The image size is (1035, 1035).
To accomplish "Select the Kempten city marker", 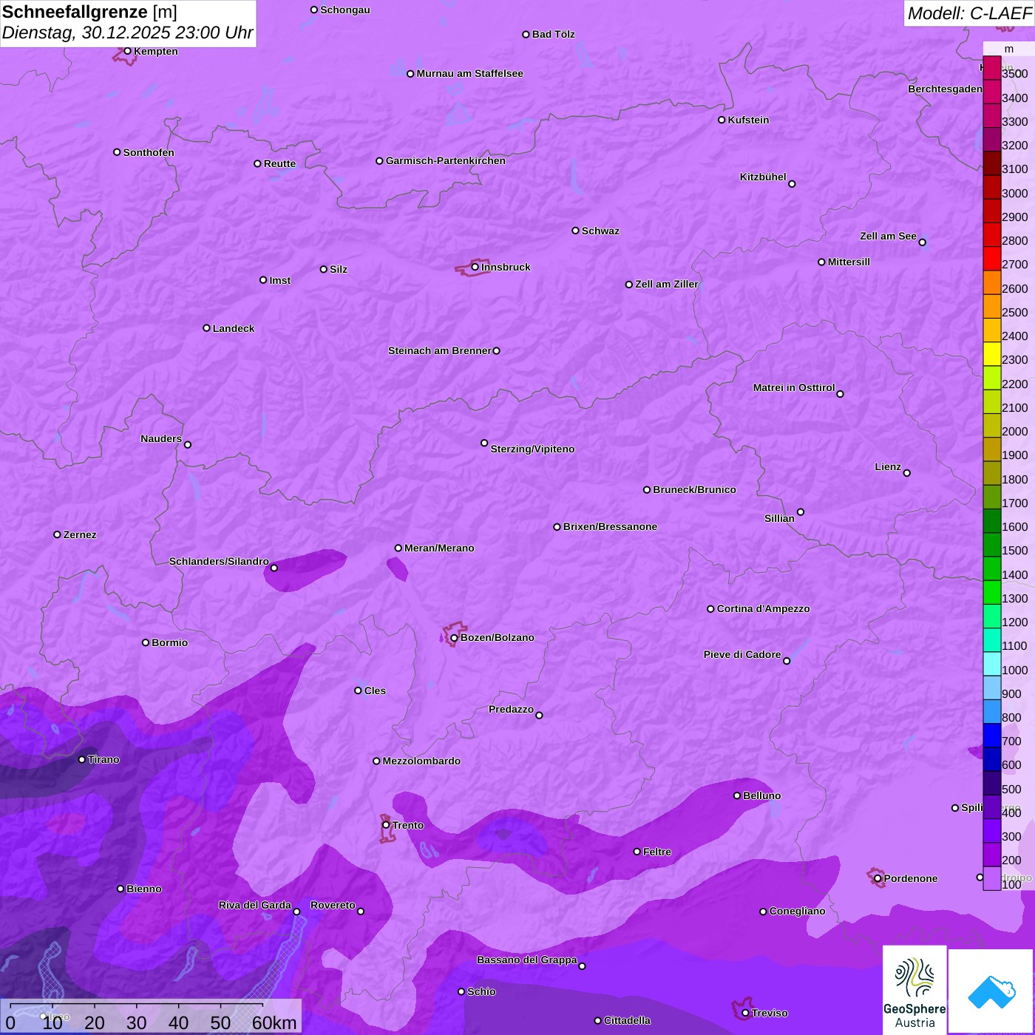I will pyautogui.click(x=128, y=51).
